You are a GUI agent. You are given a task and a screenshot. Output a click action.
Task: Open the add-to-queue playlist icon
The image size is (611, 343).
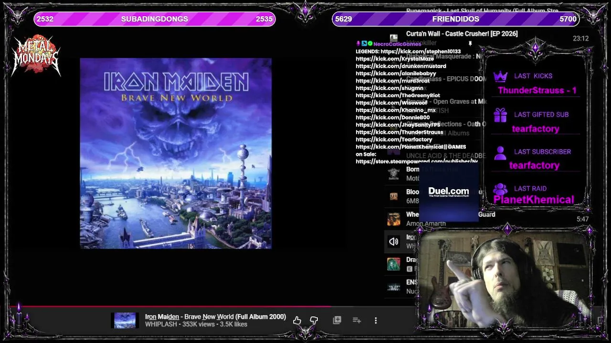(x=357, y=320)
